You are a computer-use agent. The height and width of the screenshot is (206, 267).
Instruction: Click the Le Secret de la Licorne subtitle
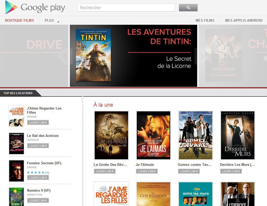(174, 62)
